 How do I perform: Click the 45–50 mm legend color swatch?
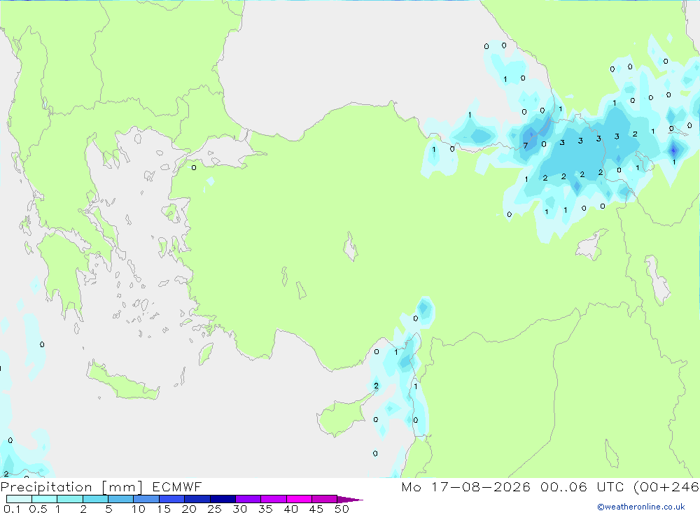coord(325,499)
